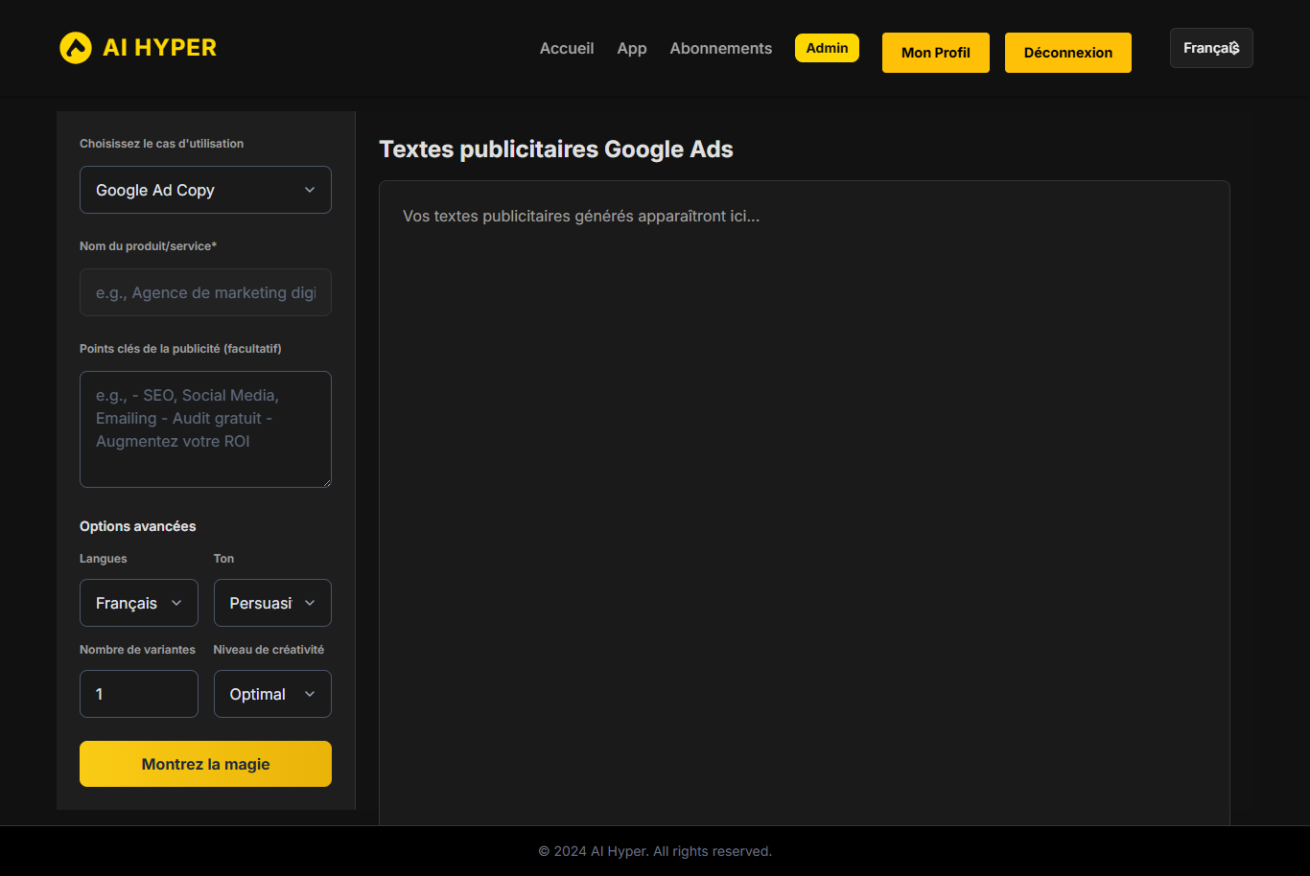Image resolution: width=1310 pixels, height=876 pixels.
Task: Focus the Nom du produit/service input field
Action: (205, 292)
